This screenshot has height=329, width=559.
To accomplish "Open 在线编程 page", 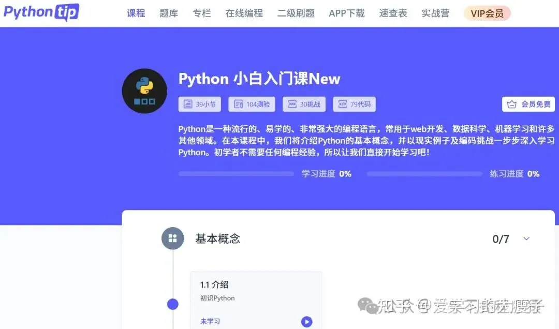I will [x=244, y=13].
